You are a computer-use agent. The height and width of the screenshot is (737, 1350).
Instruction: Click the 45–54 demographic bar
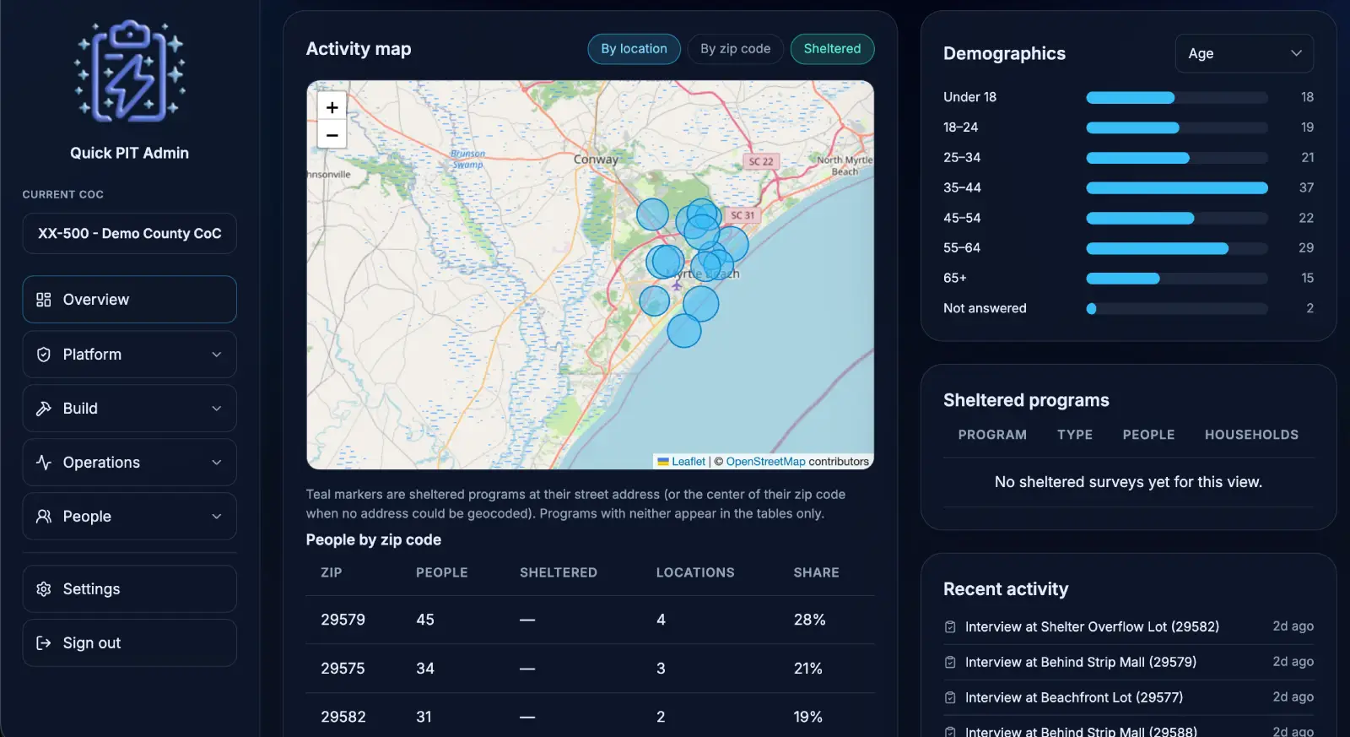(x=1177, y=219)
